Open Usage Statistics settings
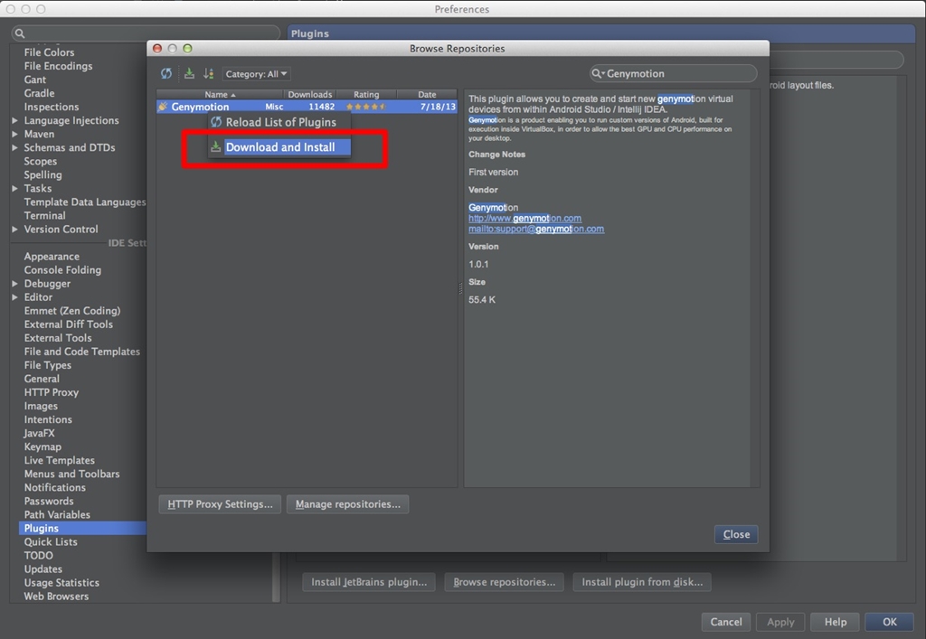This screenshot has width=926, height=639. point(61,582)
